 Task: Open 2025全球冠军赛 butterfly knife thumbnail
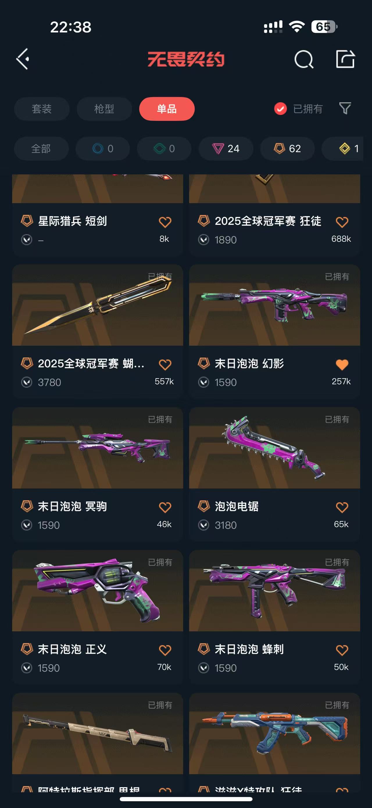pyautogui.click(x=98, y=305)
